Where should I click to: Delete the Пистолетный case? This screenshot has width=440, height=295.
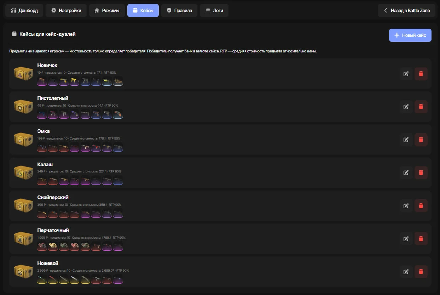tap(421, 107)
